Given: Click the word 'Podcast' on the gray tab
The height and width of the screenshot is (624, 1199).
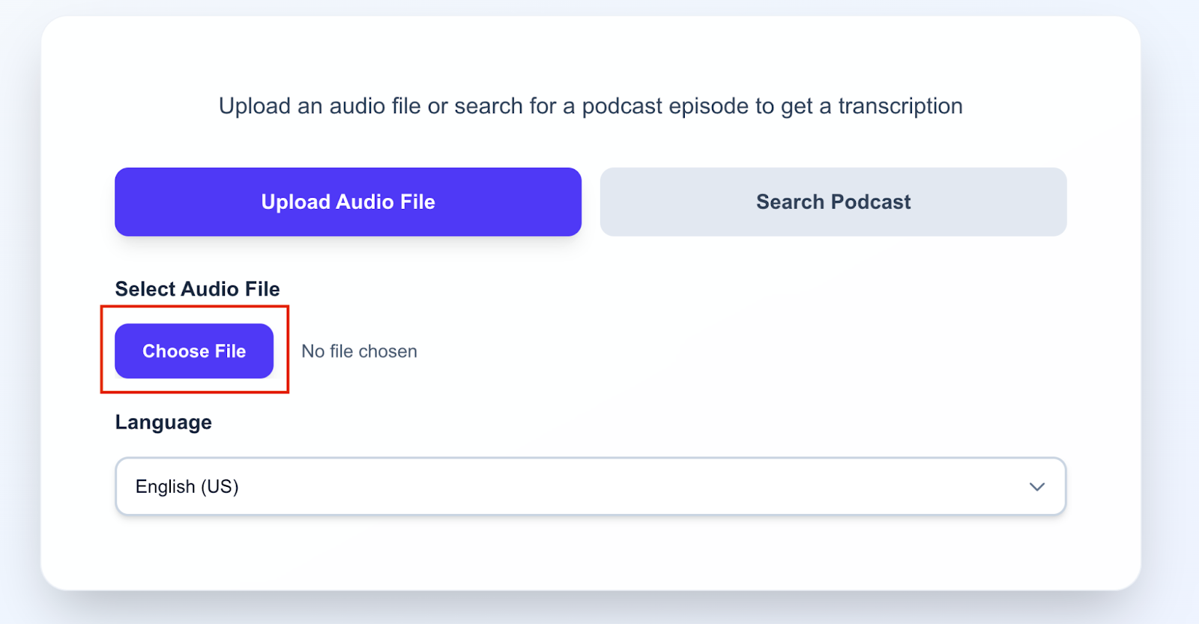Looking at the screenshot, I should click(871, 202).
